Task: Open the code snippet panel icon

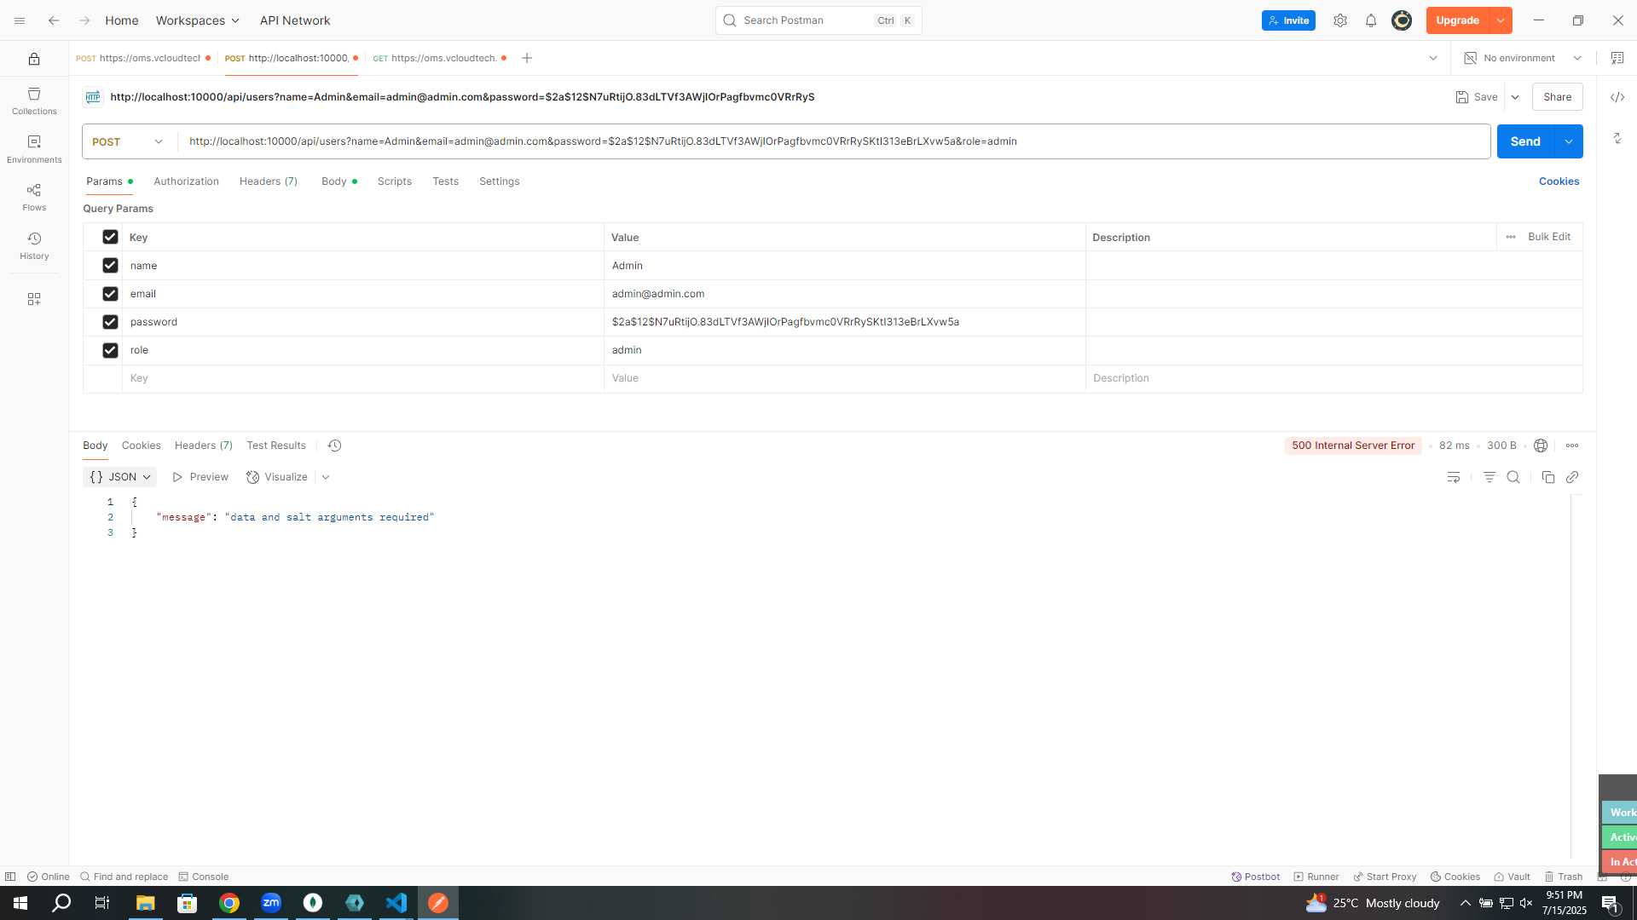Action: coord(1617,97)
